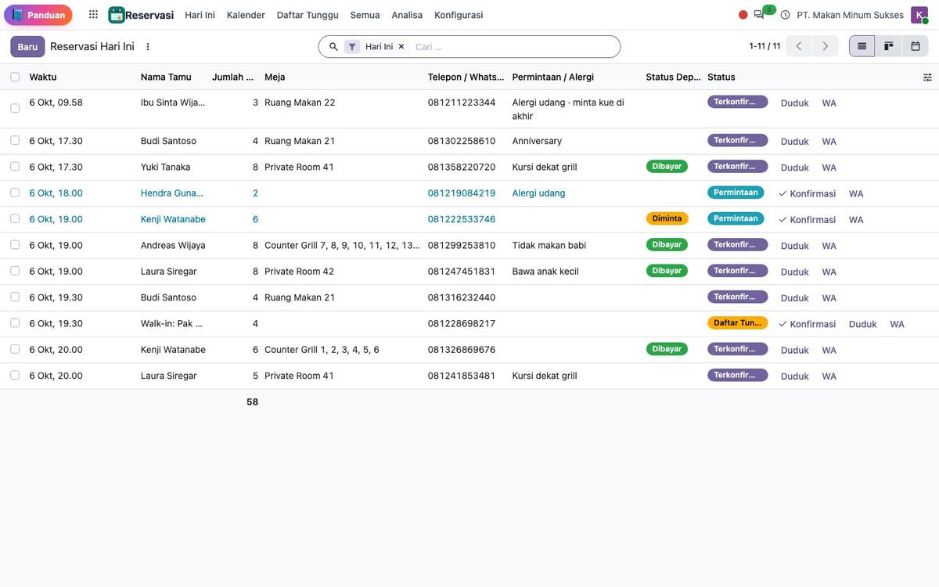Open the actions menu beside Reservasi Hari Ini

coord(148,46)
